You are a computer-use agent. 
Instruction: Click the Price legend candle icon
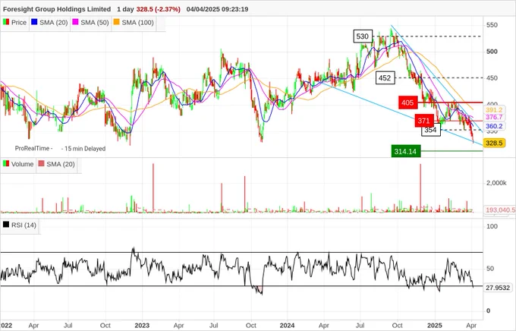pyautogui.click(x=6, y=22)
